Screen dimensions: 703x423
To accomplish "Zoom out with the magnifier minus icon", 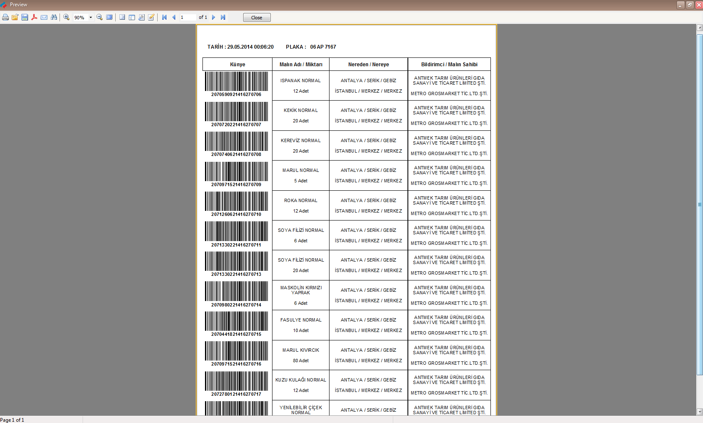I will 99,17.
